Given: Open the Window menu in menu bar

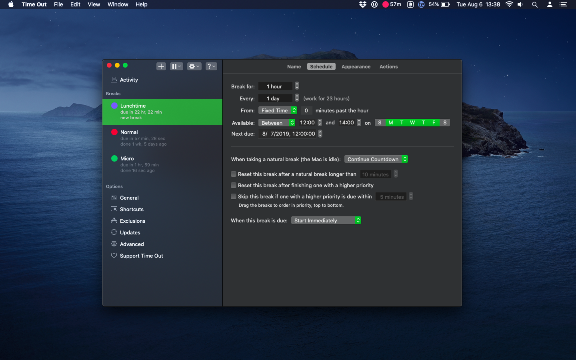Looking at the screenshot, I should [118, 4].
